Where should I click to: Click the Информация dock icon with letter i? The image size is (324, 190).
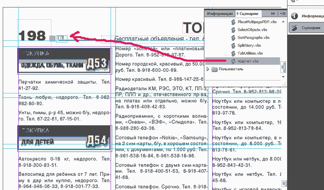pyautogui.click(x=294, y=16)
